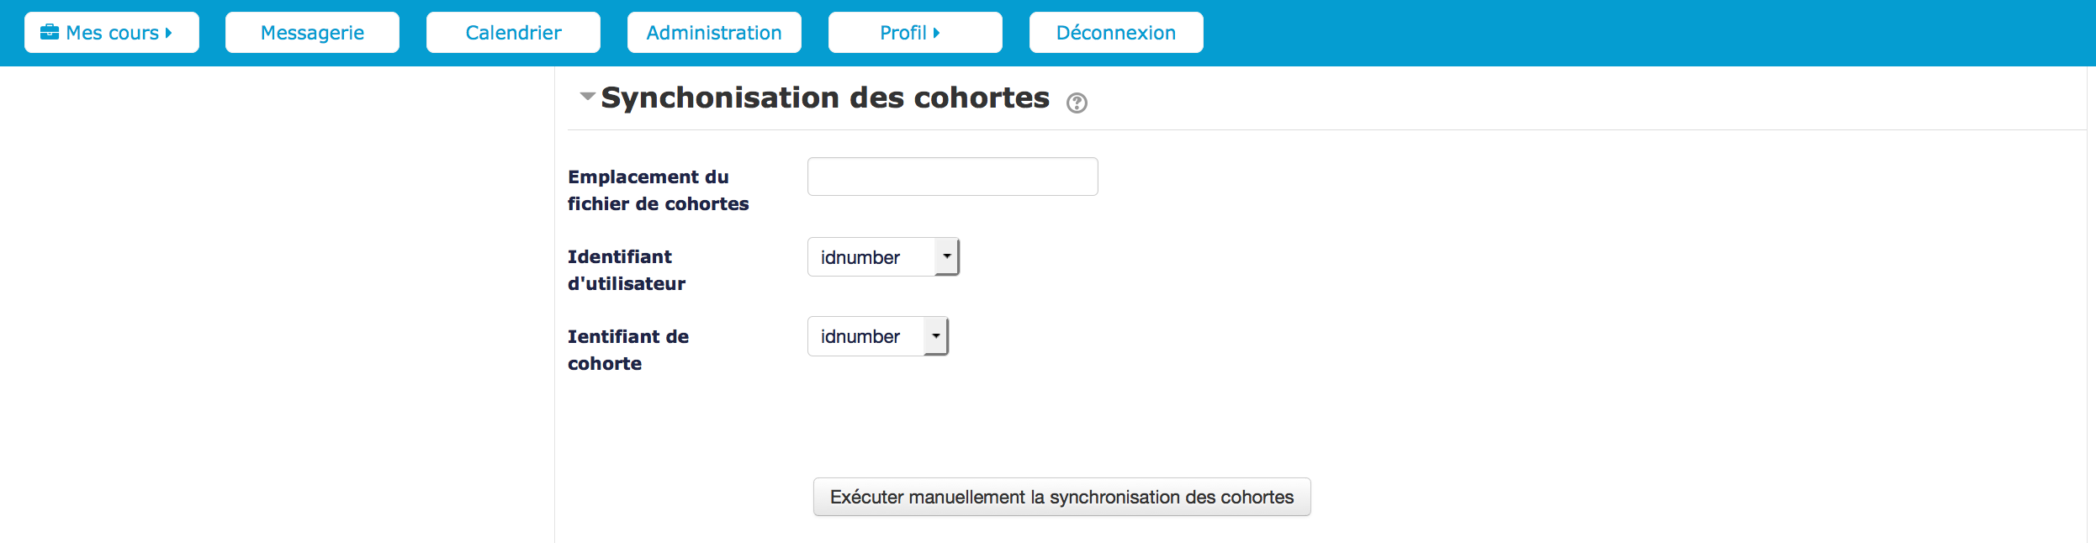Click the Ientifiant de cohorte label
Screen dimensions: 2096x543
(x=627, y=350)
